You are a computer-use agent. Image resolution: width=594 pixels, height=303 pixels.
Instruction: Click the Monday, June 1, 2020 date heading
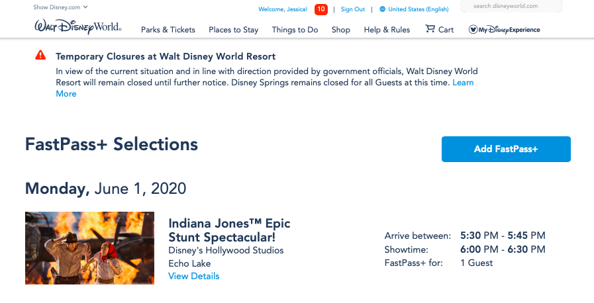(x=106, y=189)
